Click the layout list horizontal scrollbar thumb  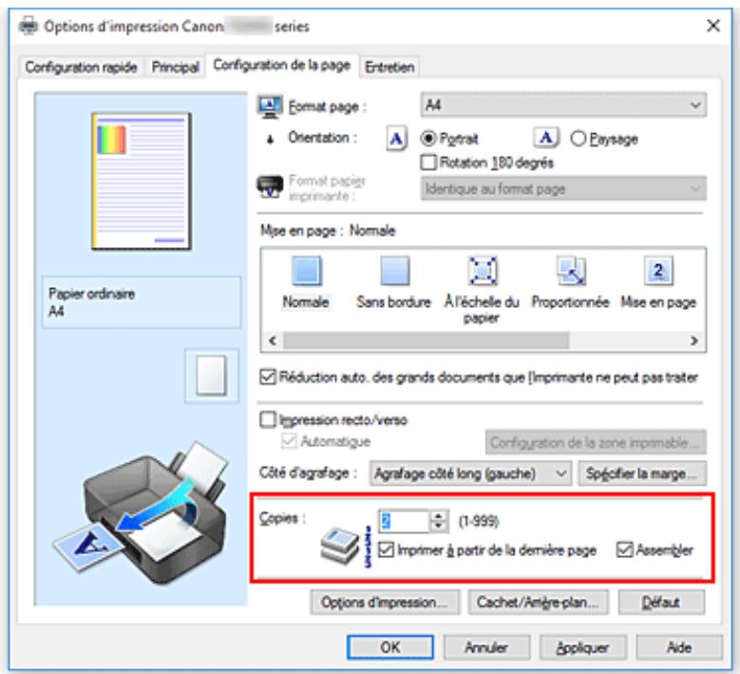click(x=427, y=340)
